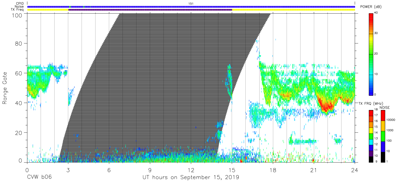Click the 40 tick on Range Gate axis
Viewport: 399px width, 184px height.
19,103
